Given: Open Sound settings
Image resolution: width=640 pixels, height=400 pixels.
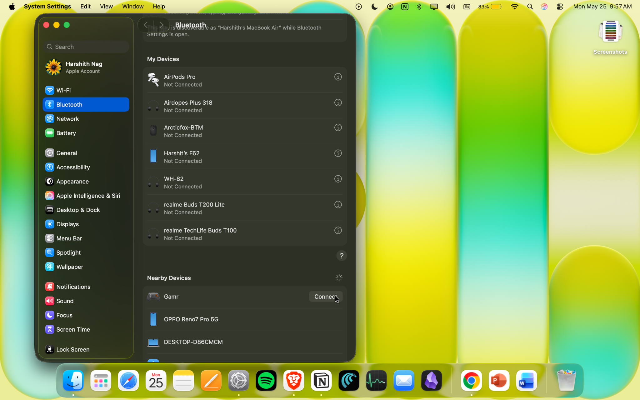Looking at the screenshot, I should [x=86, y=301].
